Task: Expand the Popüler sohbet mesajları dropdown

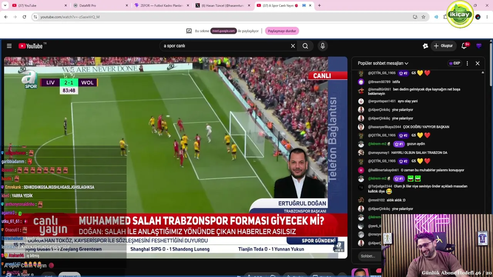Action: pos(383,63)
